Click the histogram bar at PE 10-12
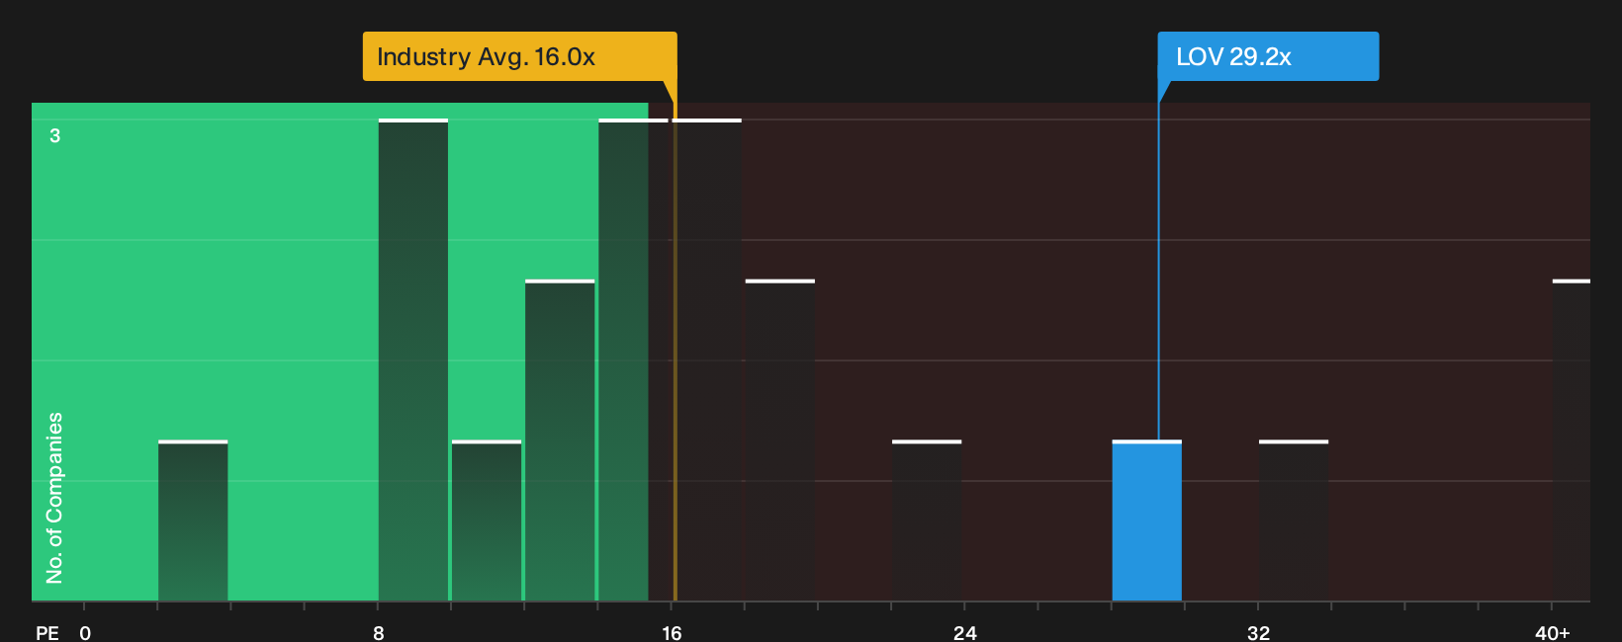 coord(487,521)
